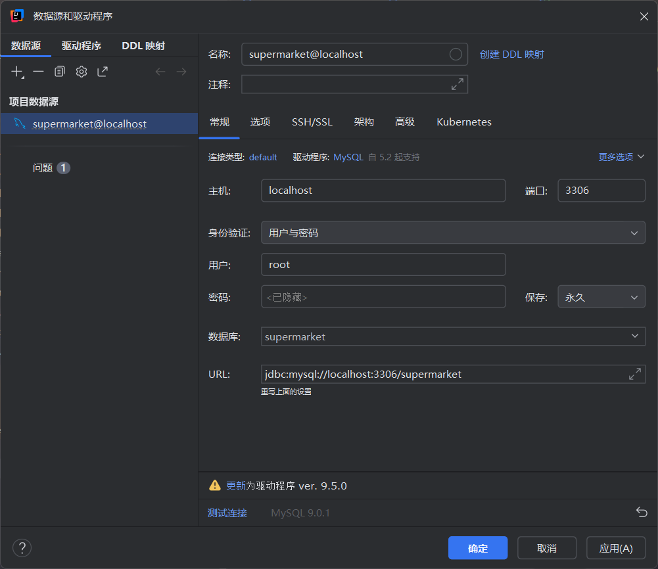Click the 端口 port field showing 3306

point(601,191)
